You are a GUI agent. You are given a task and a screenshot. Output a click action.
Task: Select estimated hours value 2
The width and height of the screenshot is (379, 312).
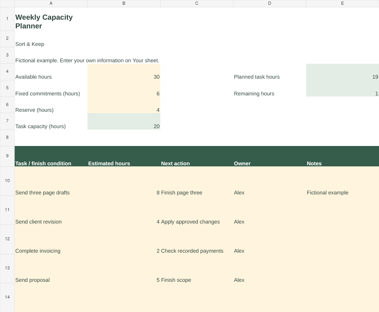124,239
